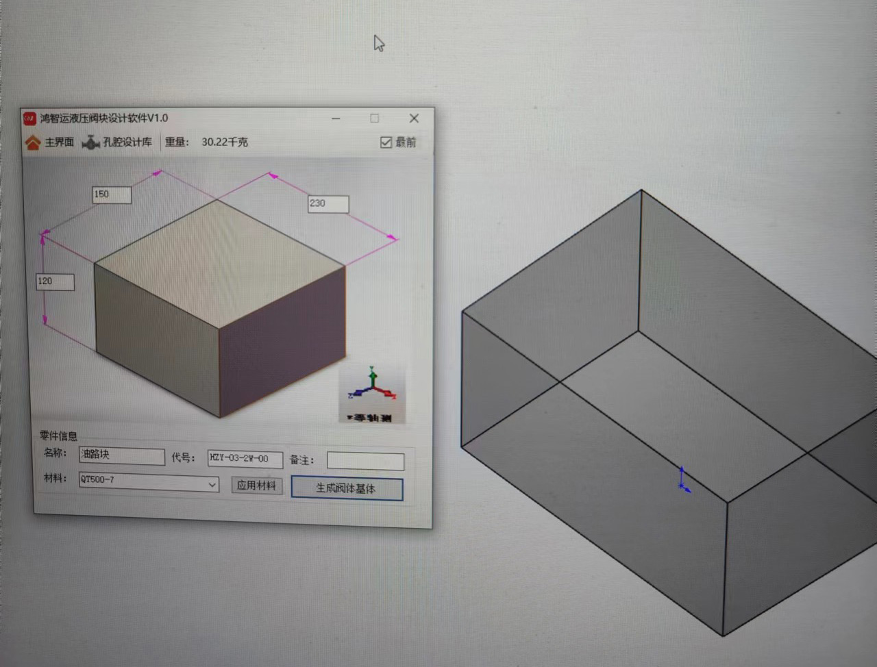Open the 孔腔设计库 menu label
Screen dimensions: 877x667
pyautogui.click(x=127, y=142)
